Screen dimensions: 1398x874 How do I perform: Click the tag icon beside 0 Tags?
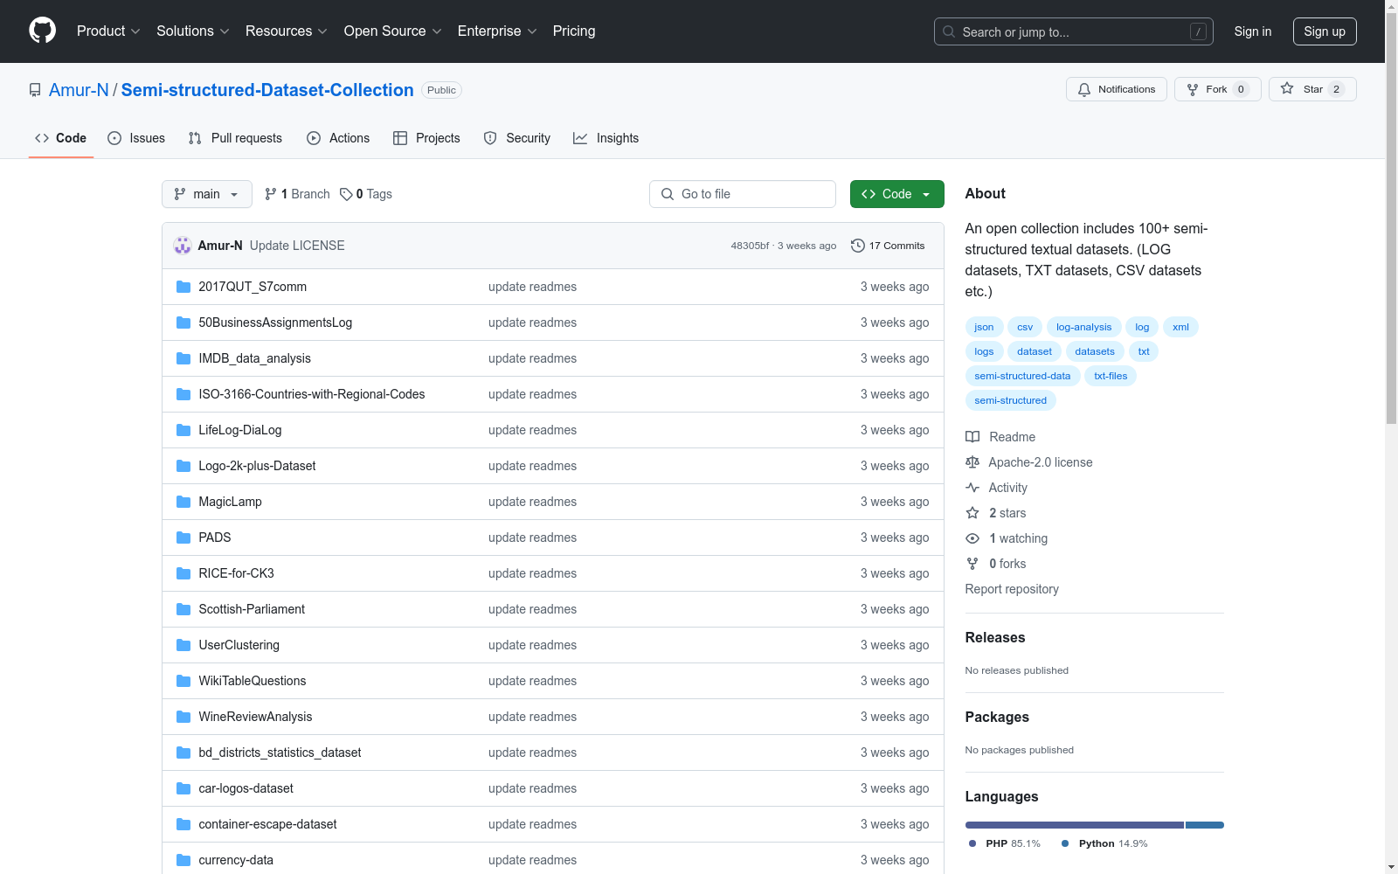(346, 194)
